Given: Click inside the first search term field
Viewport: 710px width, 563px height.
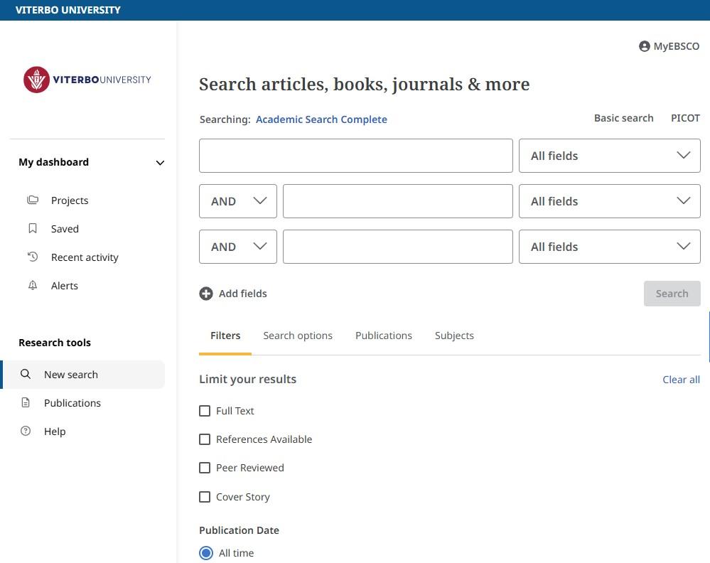Looking at the screenshot, I should (355, 155).
